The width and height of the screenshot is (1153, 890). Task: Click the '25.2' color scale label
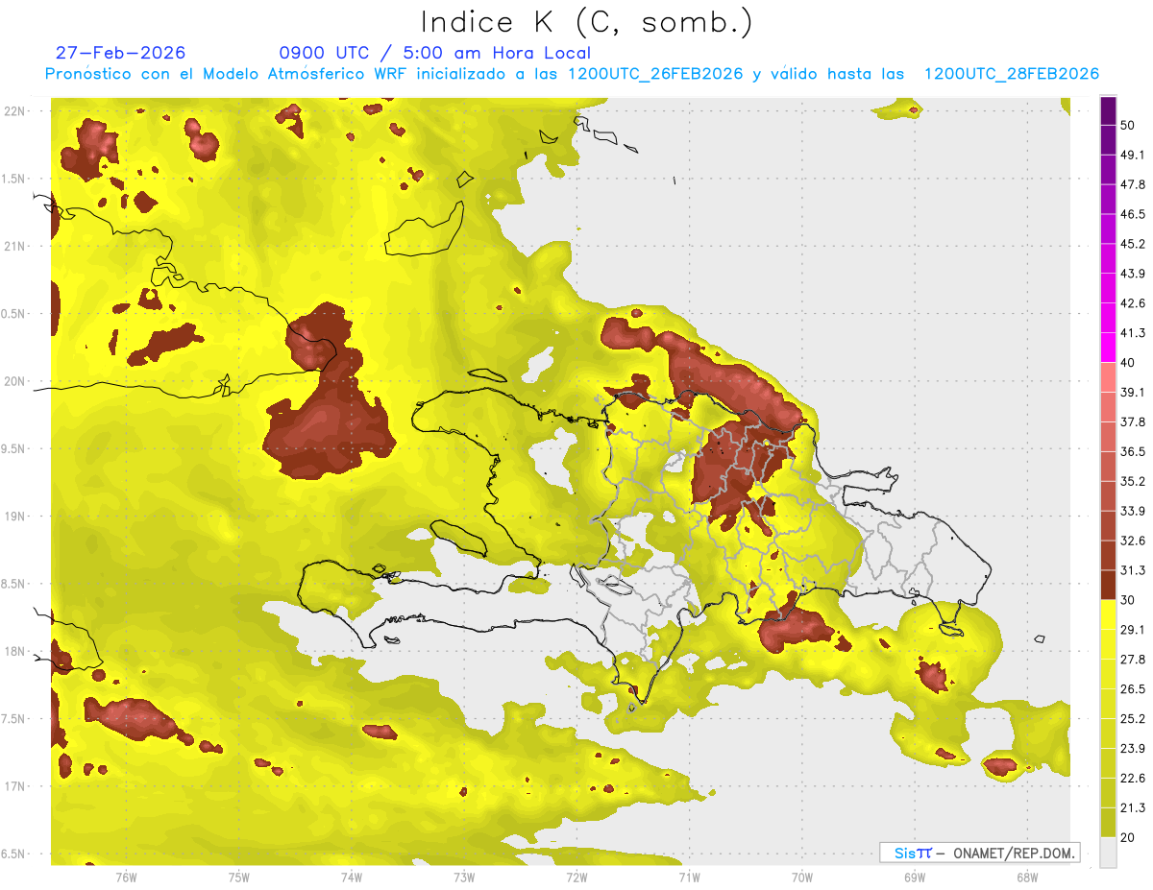click(x=1133, y=719)
